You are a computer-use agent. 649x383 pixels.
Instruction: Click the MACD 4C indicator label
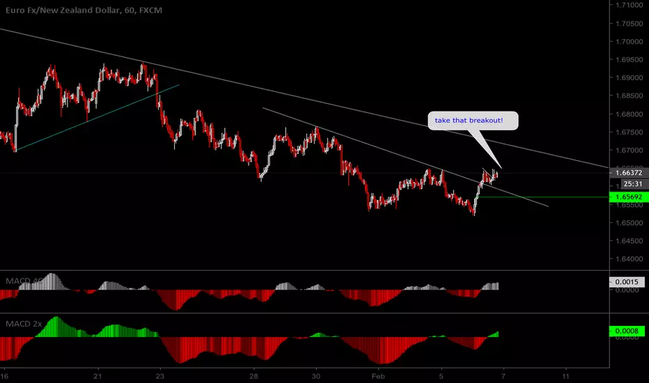tap(24, 281)
